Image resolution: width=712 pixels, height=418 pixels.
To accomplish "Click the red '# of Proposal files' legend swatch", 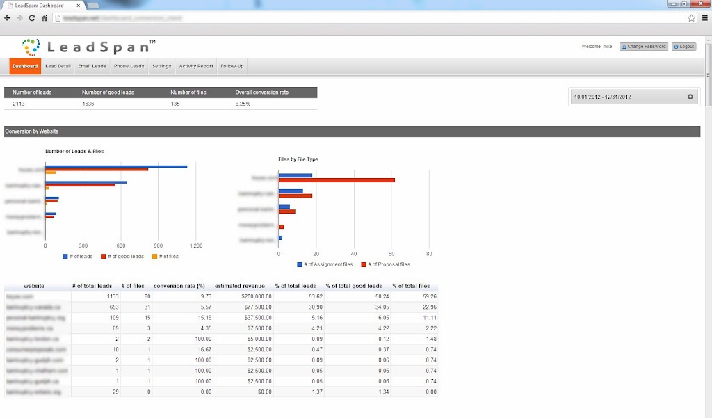I will click(x=363, y=264).
